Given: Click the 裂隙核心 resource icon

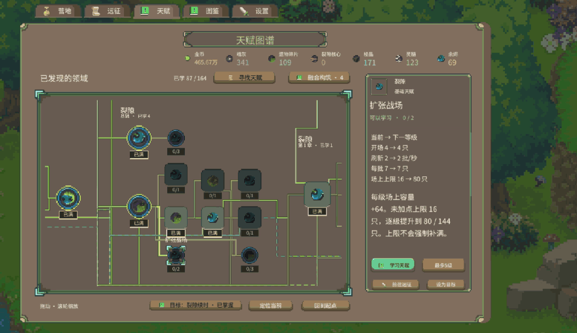Looking at the screenshot, I should click(x=314, y=58).
